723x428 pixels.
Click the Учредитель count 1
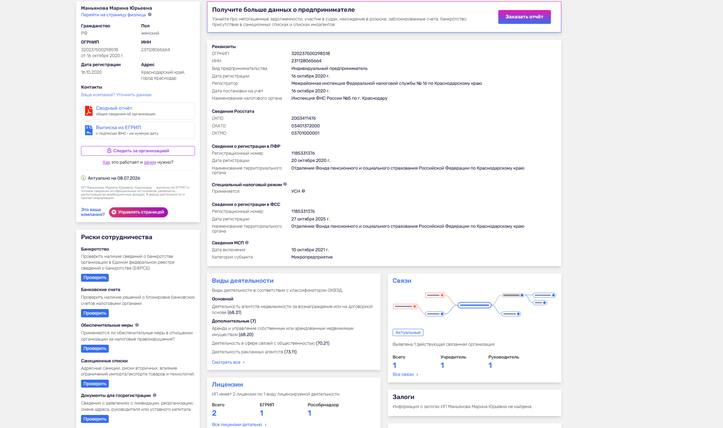coord(442,365)
